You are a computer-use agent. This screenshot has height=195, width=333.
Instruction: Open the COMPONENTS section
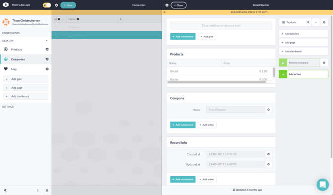click(11, 33)
